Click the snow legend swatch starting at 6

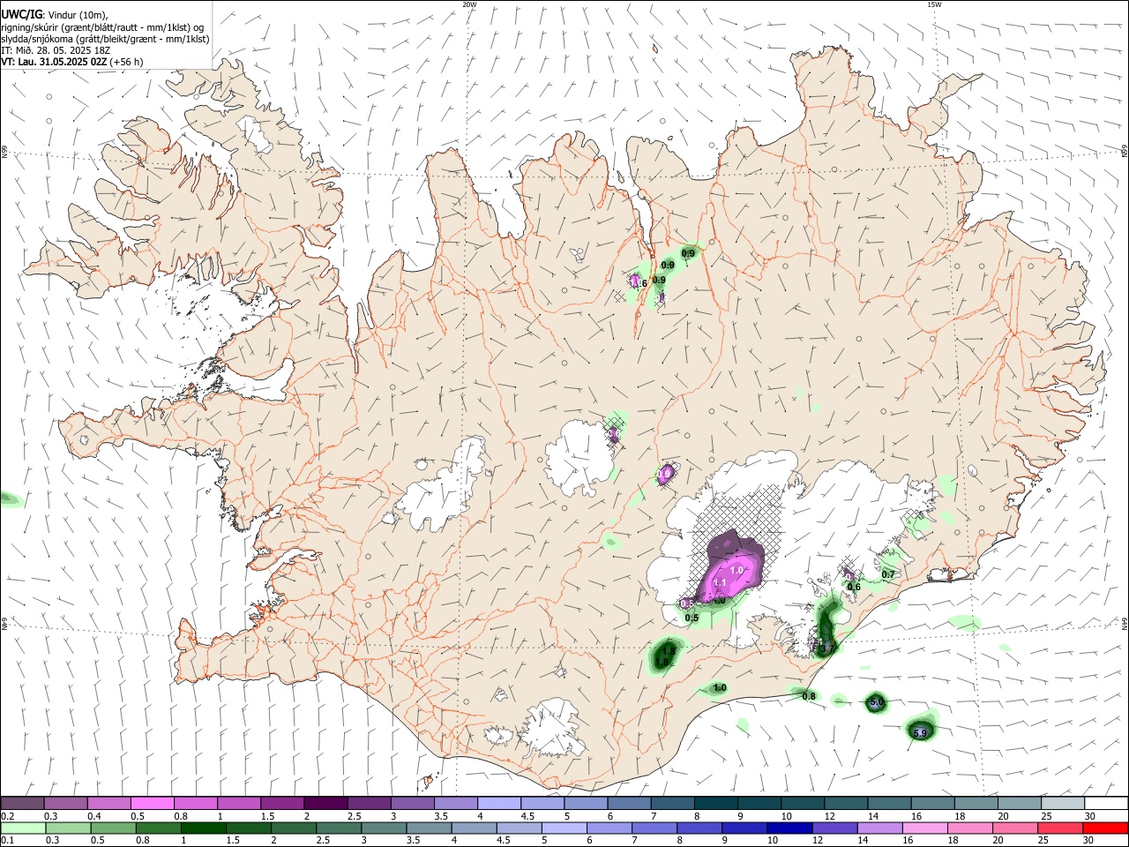628,804
